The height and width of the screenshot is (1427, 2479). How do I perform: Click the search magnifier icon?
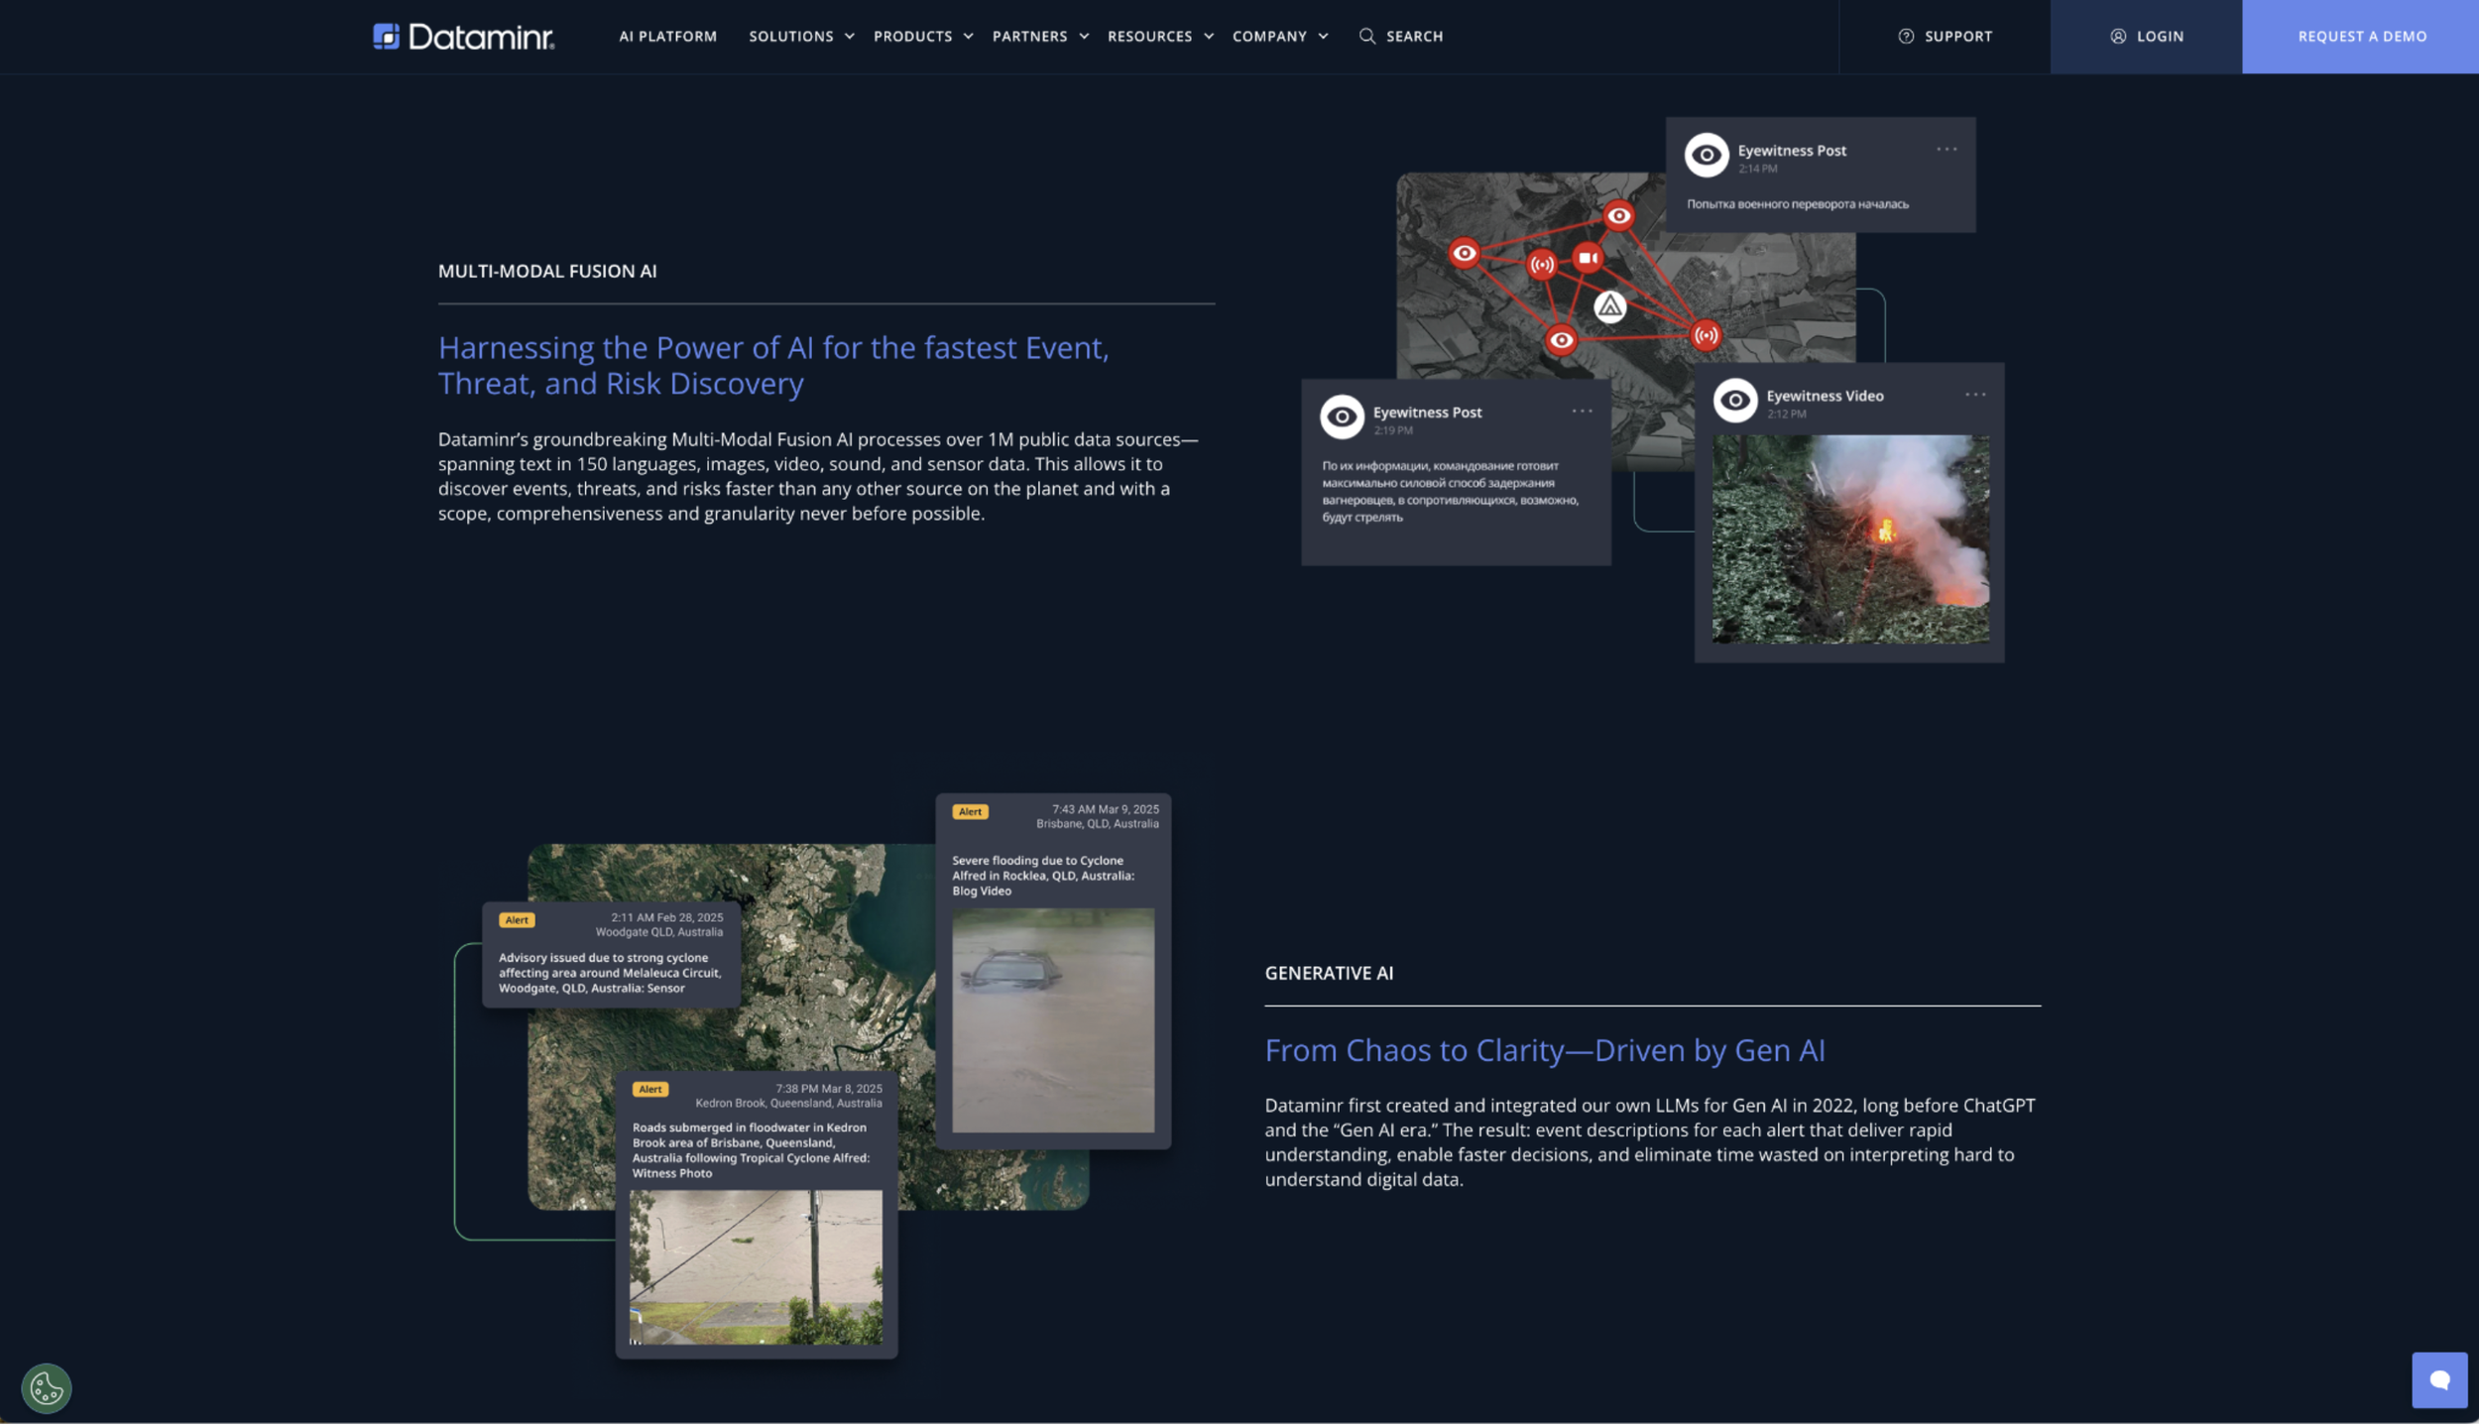1366,37
